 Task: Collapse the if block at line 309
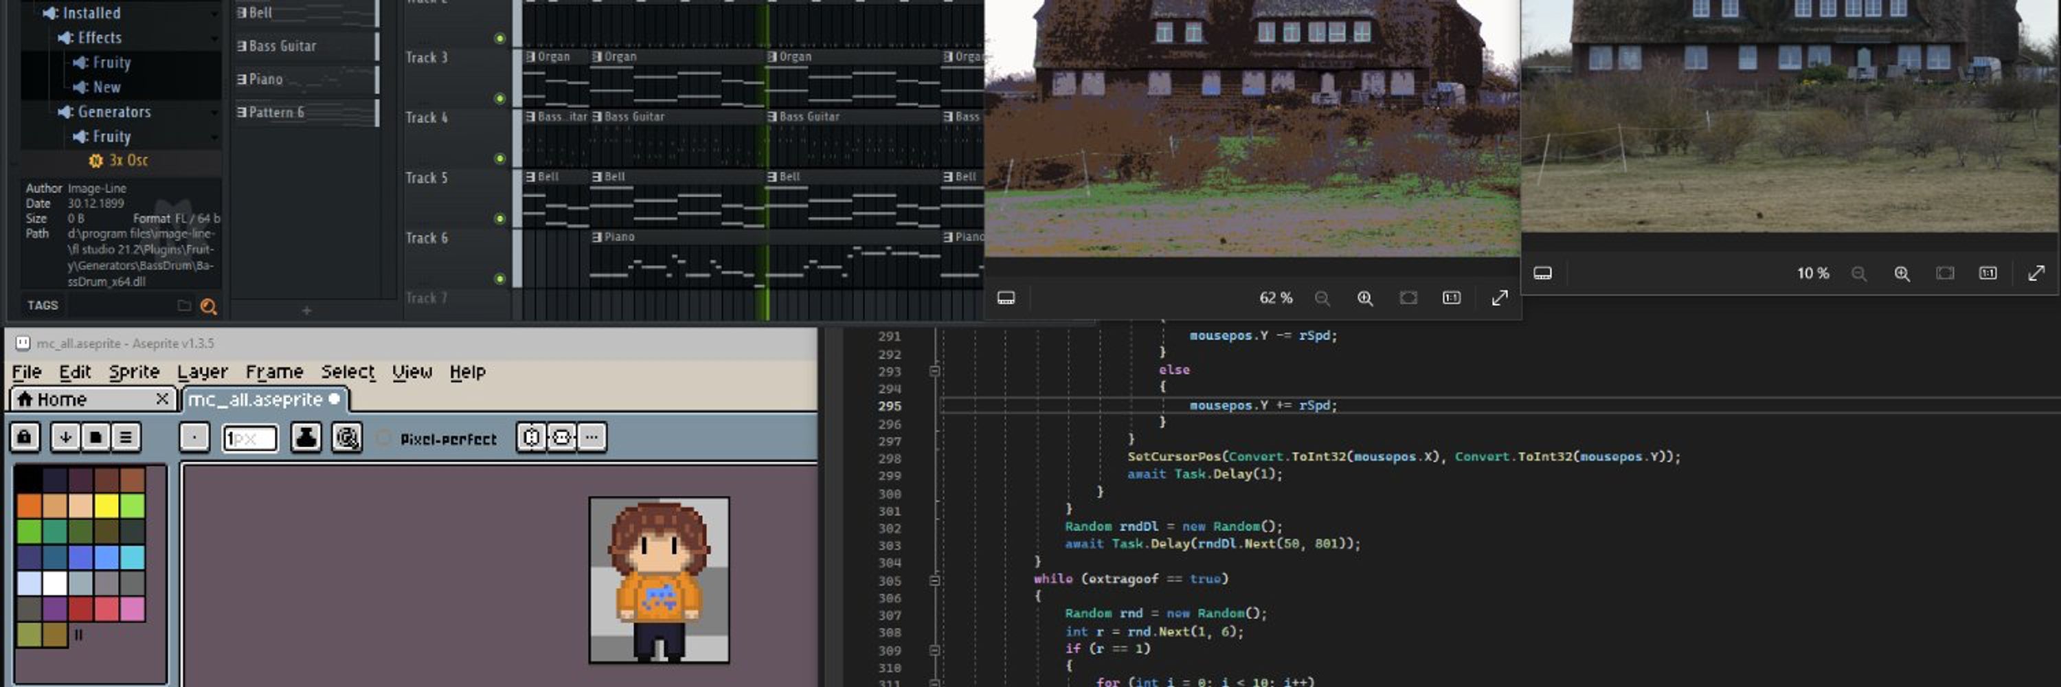(x=934, y=651)
